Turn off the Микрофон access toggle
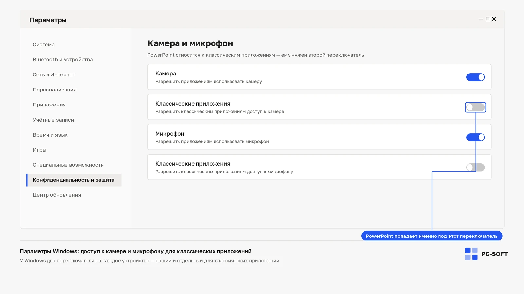Screen dimensions: 524x294 475,137
